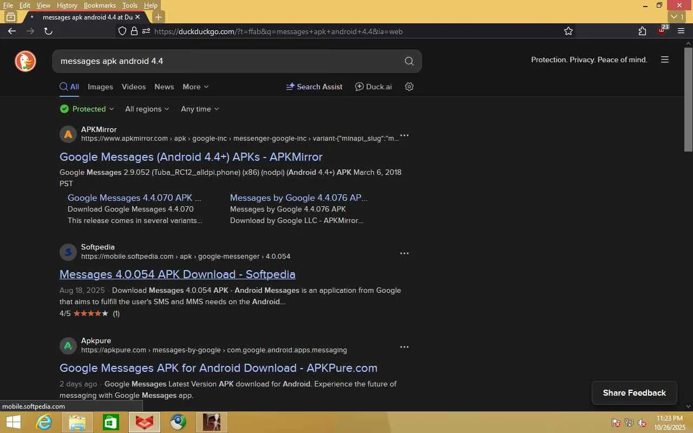Open the Messages by Google 4.4.076 sublink
The image size is (693, 433).
(x=299, y=198)
